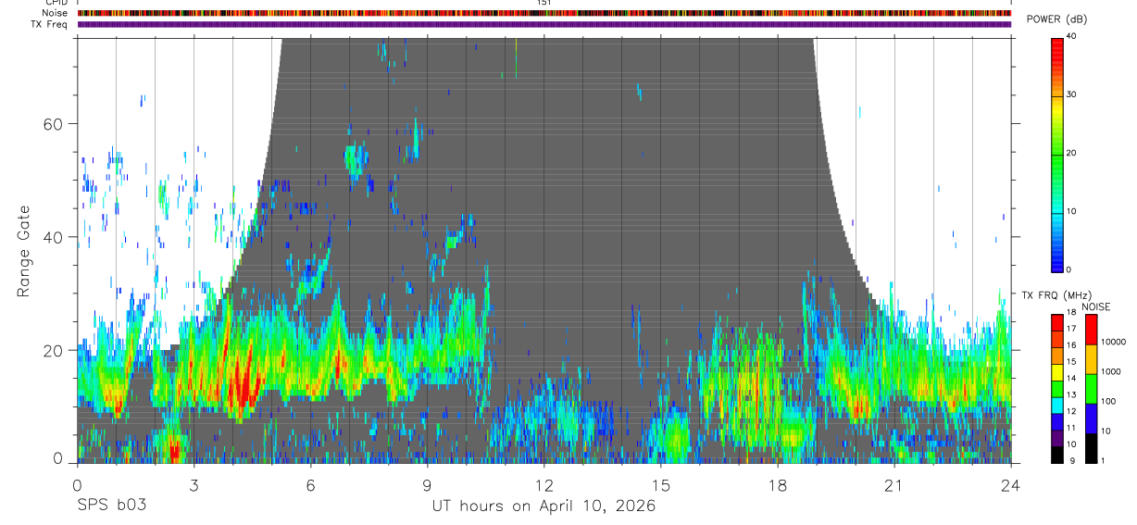
Task: Click the purple TX Freq strip above the plot
Action: [x=544, y=24]
